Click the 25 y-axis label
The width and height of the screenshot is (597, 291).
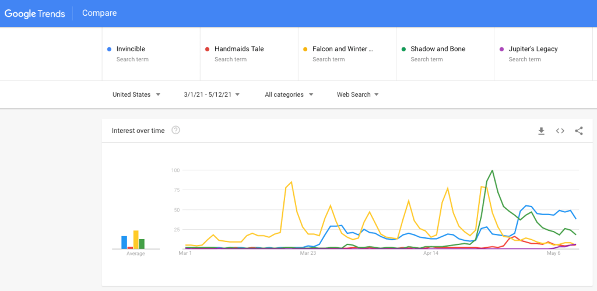177,229
